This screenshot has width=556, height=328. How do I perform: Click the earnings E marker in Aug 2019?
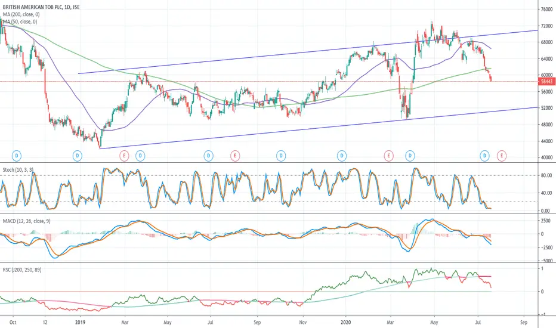click(234, 156)
